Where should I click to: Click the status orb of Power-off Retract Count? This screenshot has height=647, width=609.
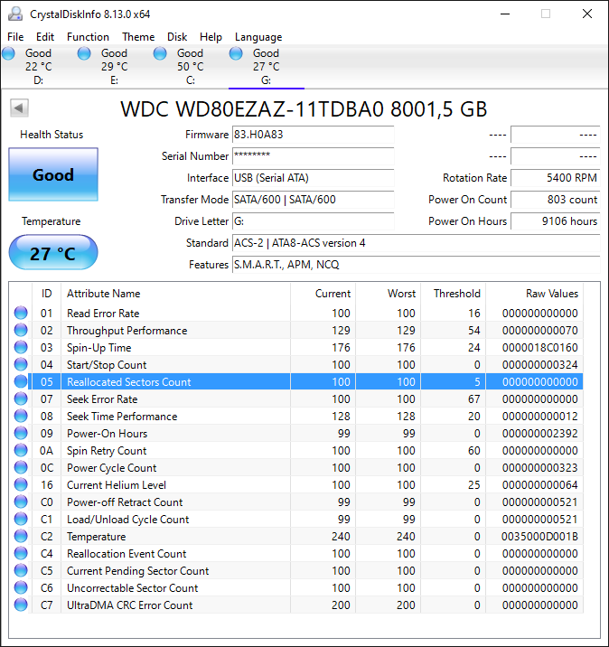click(x=21, y=502)
